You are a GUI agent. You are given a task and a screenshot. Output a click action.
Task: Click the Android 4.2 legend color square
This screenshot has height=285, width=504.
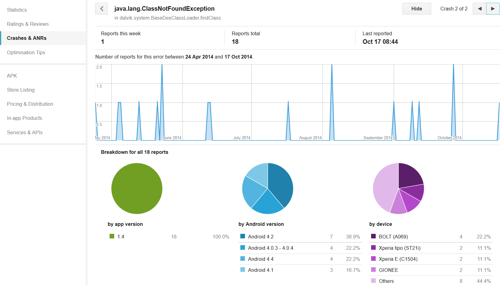(x=243, y=236)
